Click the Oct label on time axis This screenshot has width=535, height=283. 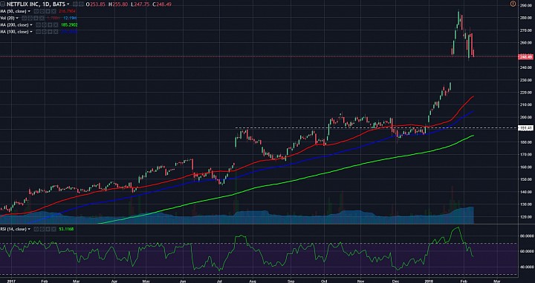click(x=325, y=281)
